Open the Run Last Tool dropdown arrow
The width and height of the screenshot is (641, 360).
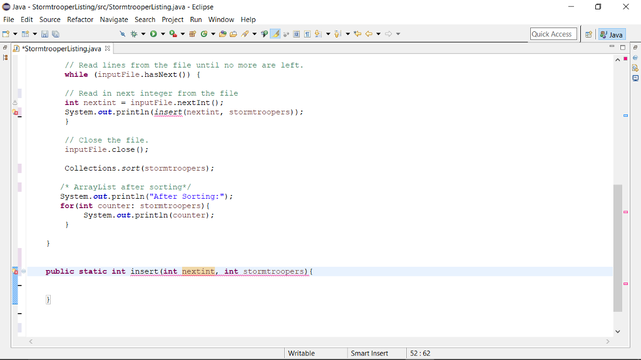point(183,34)
